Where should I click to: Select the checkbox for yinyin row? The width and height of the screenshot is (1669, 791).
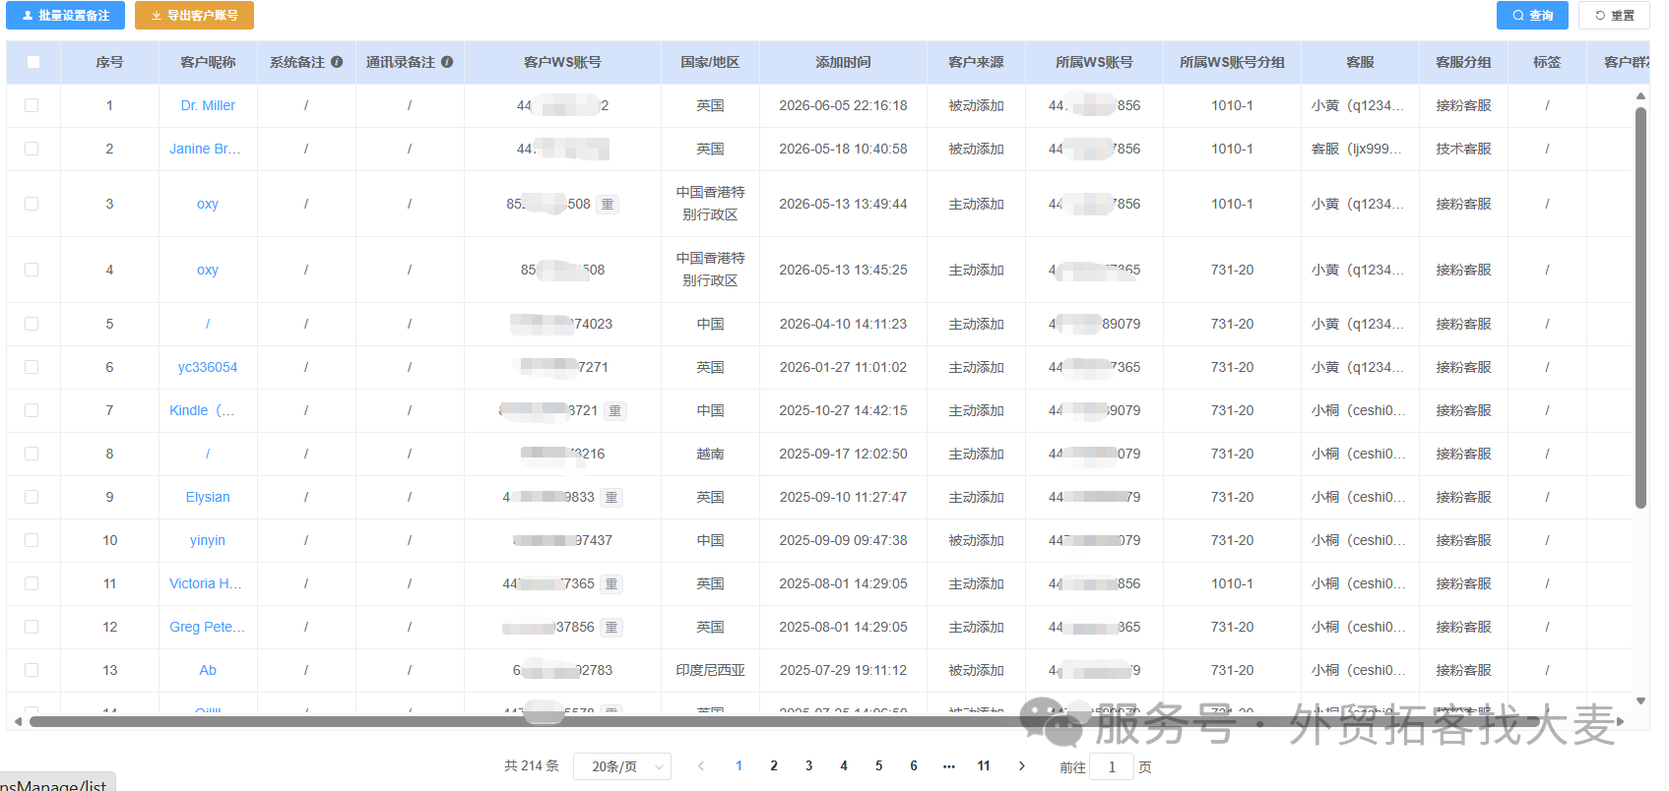tap(32, 540)
